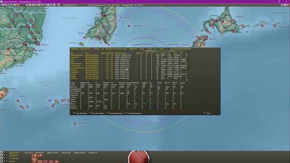Sort by the Type column header

tap(87, 53)
